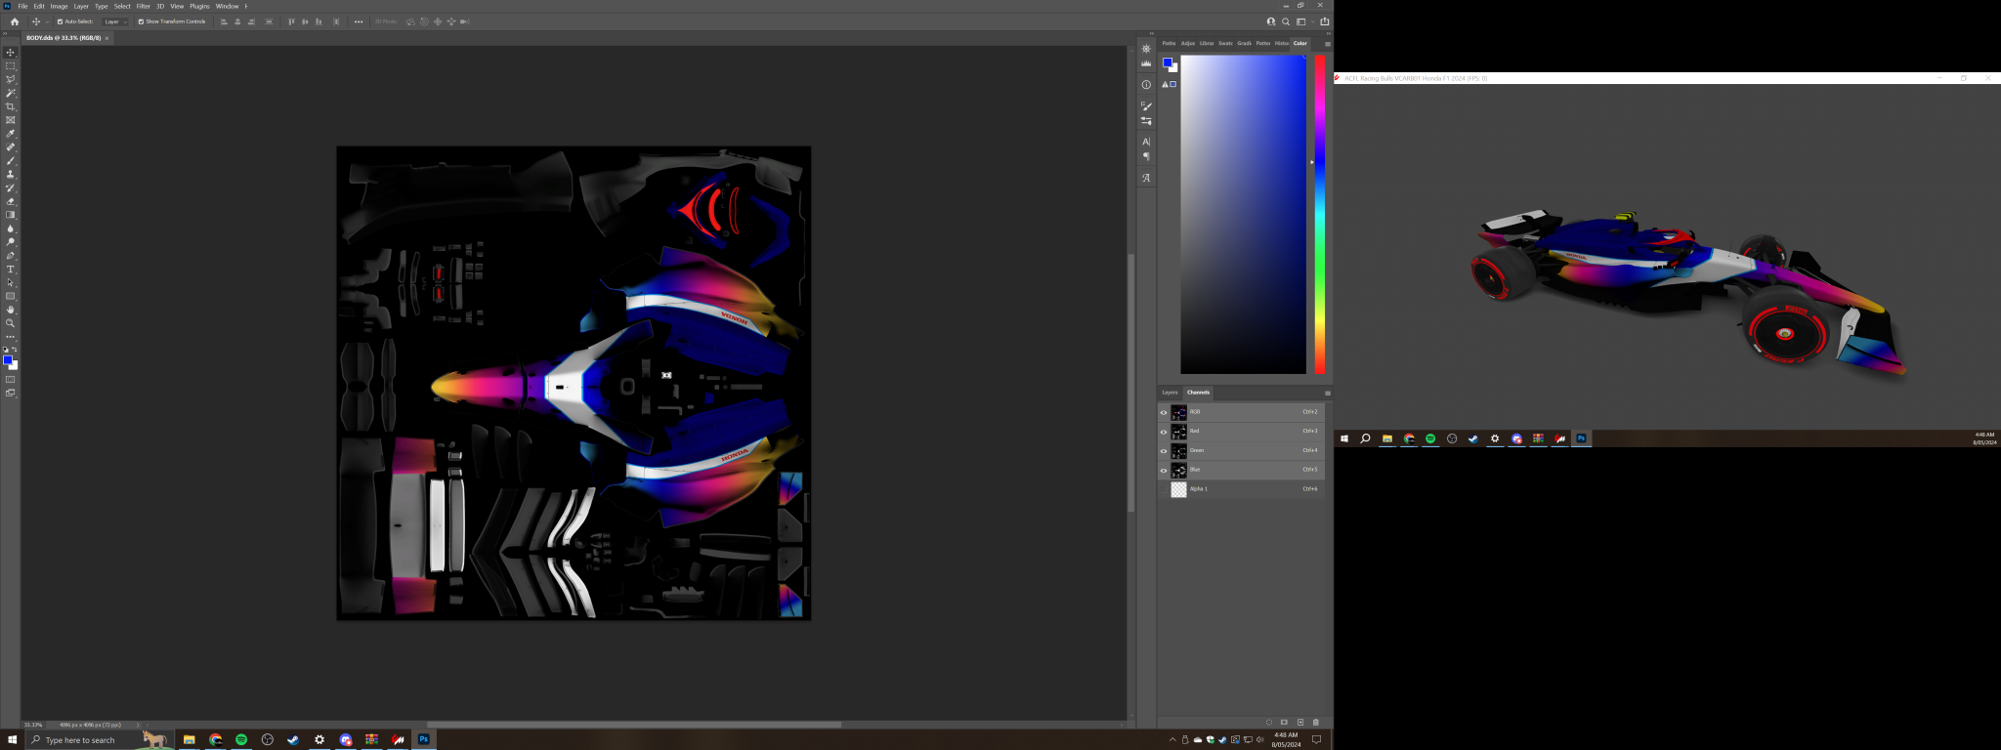The width and height of the screenshot is (2001, 750).
Task: Select the Eyedropper tool
Action: click(x=11, y=134)
